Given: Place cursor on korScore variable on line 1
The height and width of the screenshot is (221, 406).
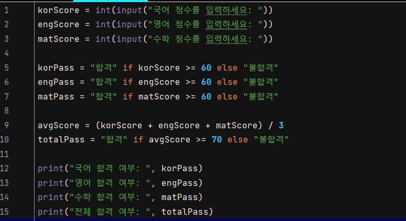Looking at the screenshot, I should (x=59, y=10).
